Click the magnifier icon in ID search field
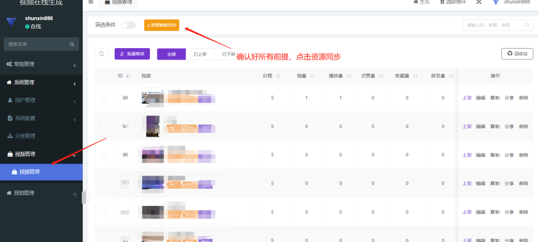The height and width of the screenshot is (242, 538). (x=527, y=25)
